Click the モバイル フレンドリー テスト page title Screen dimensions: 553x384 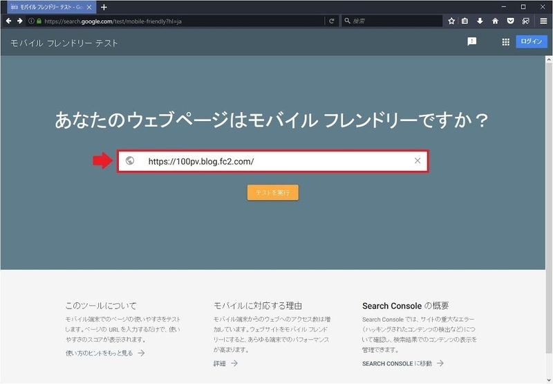[x=64, y=43]
